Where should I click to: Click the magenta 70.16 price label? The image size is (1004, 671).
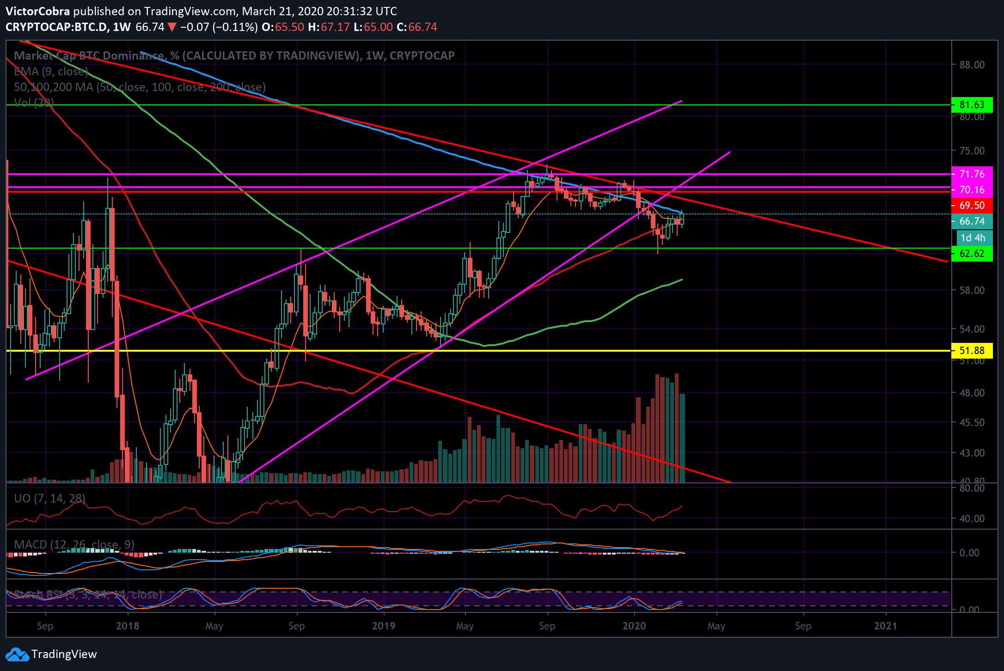pos(972,190)
